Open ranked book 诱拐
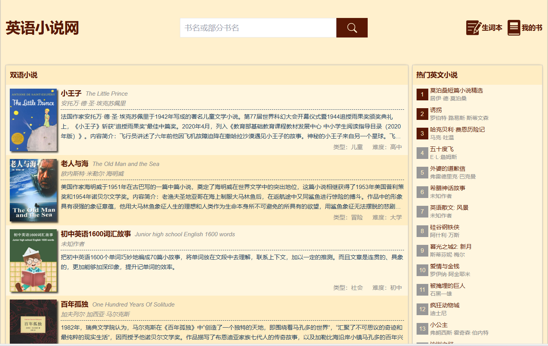The height and width of the screenshot is (346, 548). point(436,110)
